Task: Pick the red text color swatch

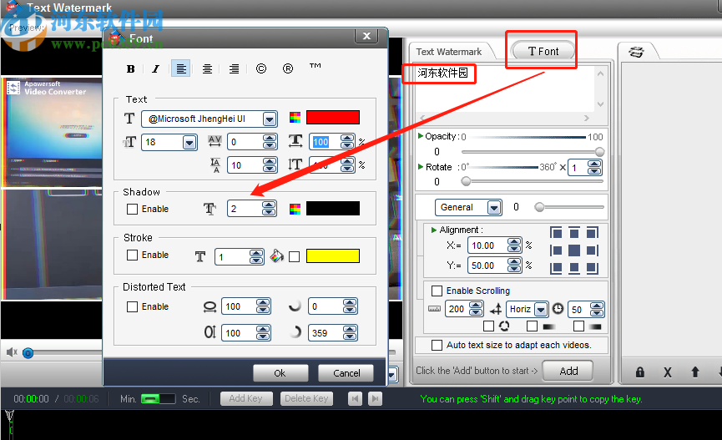Action: 333,118
